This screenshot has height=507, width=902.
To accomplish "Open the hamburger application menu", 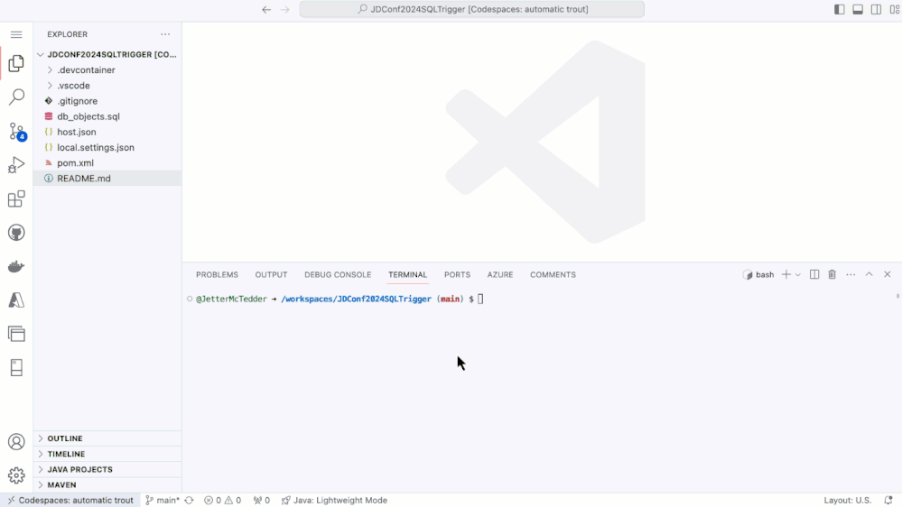I will coord(16,34).
